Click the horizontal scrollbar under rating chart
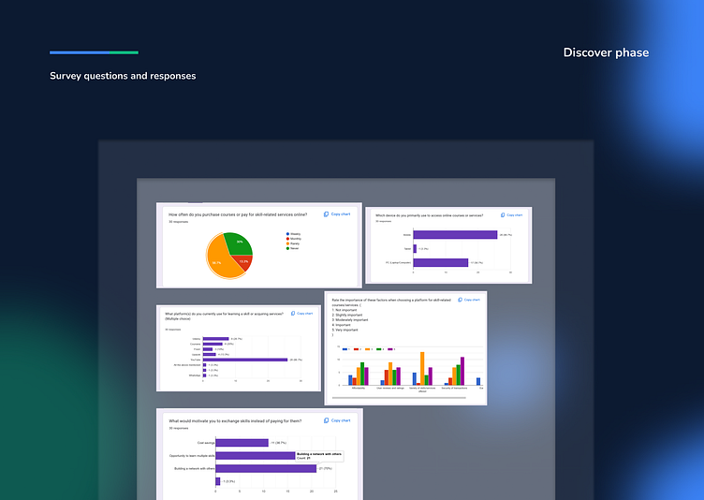 tap(399, 398)
